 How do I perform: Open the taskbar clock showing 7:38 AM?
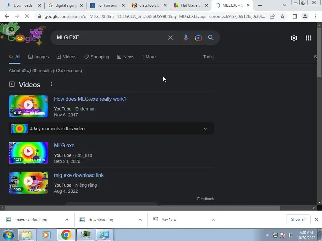point(306,235)
